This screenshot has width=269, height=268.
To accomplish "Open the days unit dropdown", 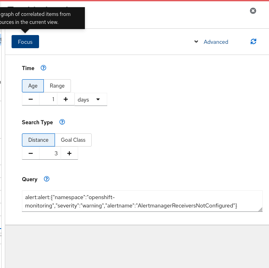I will [x=91, y=100].
